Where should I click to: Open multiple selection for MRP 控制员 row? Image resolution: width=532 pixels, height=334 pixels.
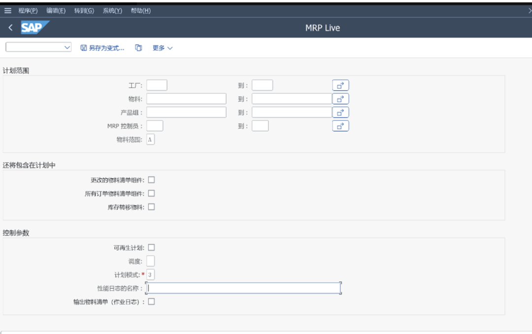(x=340, y=126)
